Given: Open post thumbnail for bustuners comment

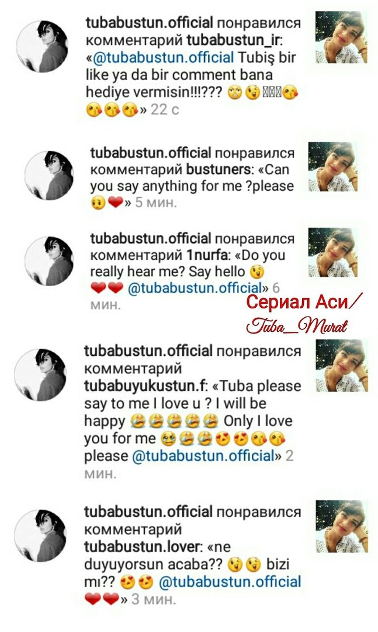Looking at the screenshot, I should click(x=333, y=166).
